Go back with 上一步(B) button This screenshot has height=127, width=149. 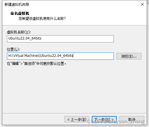(77, 119)
